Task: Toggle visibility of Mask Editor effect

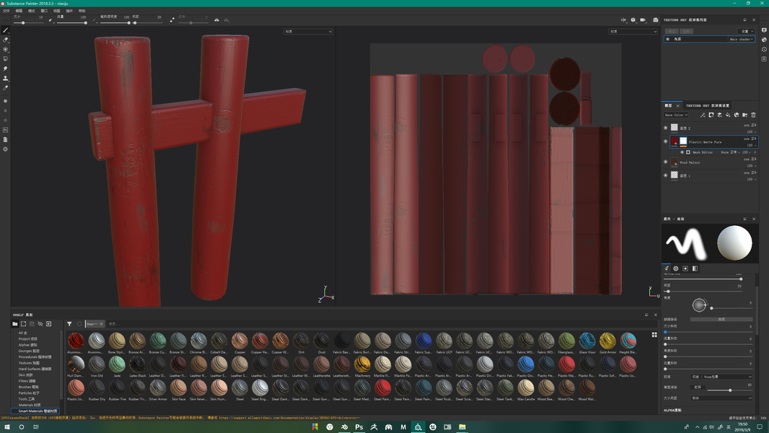Action: tap(682, 152)
